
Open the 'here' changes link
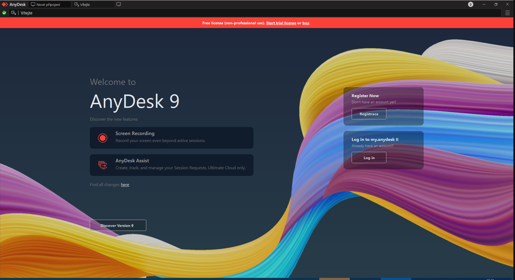click(125, 184)
